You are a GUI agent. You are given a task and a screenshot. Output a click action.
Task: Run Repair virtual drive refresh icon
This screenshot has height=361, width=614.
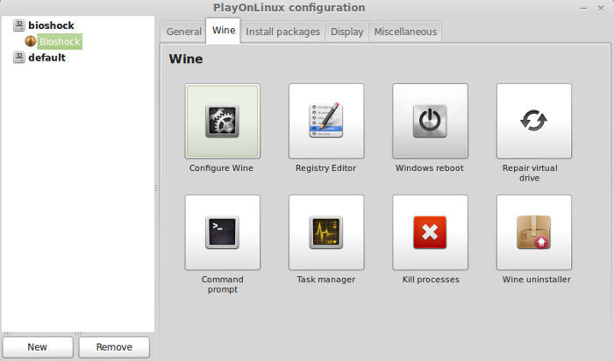533,121
